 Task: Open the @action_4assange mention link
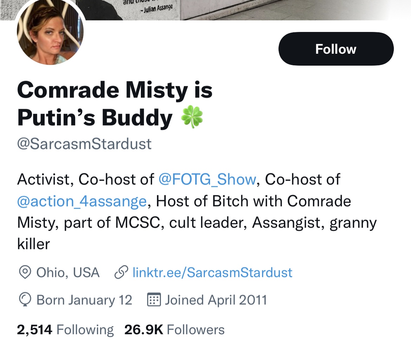tap(81, 201)
